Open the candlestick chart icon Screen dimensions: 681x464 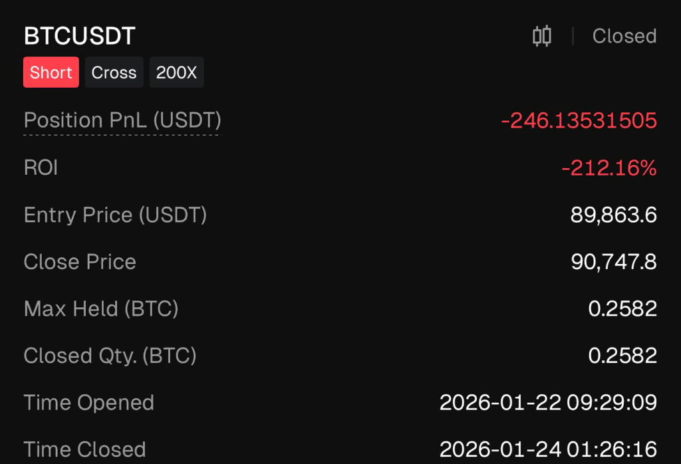pos(542,36)
